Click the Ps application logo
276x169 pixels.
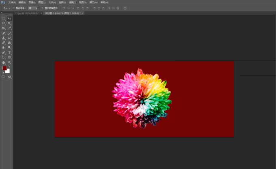click(3, 2)
